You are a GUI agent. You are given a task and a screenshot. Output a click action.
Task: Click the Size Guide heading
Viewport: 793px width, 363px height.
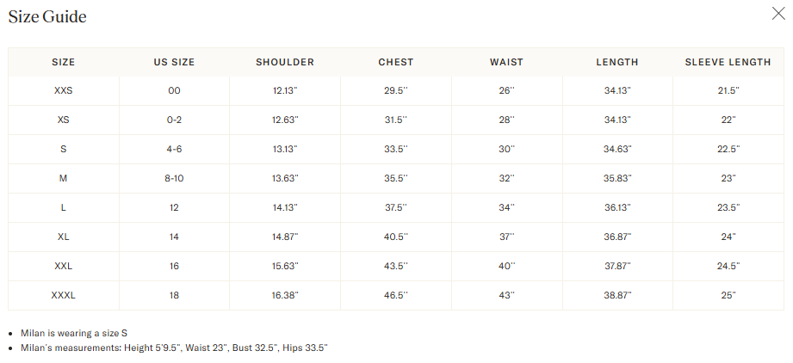(x=47, y=16)
